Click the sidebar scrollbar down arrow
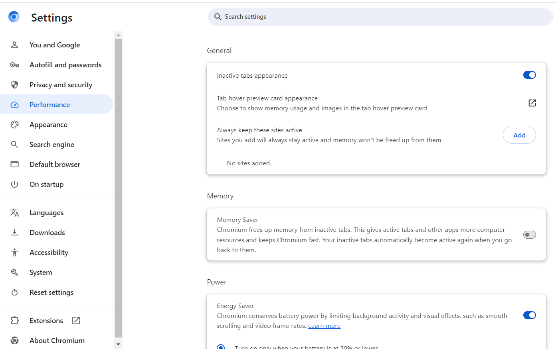Image resolution: width=558 pixels, height=349 pixels. point(118,344)
